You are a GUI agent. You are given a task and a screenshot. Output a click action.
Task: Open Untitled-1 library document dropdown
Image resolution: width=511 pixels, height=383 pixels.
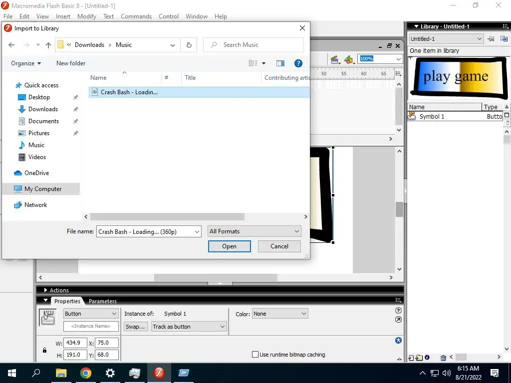click(x=446, y=39)
